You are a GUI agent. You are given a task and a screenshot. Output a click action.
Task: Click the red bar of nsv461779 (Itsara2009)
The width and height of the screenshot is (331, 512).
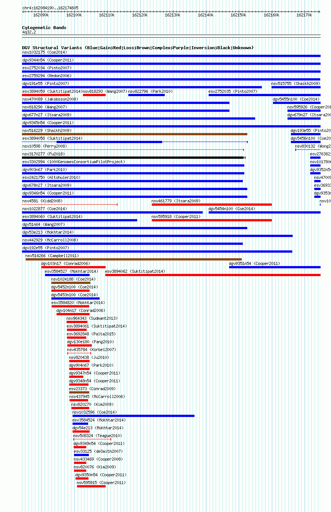(212, 205)
